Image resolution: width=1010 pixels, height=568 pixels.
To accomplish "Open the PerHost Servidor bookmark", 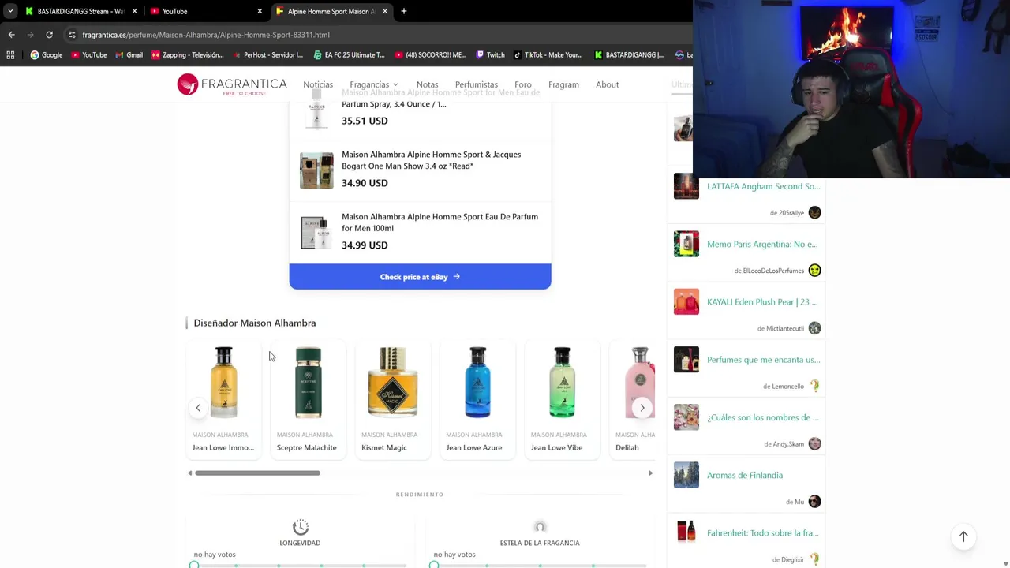I will pyautogui.click(x=267, y=55).
